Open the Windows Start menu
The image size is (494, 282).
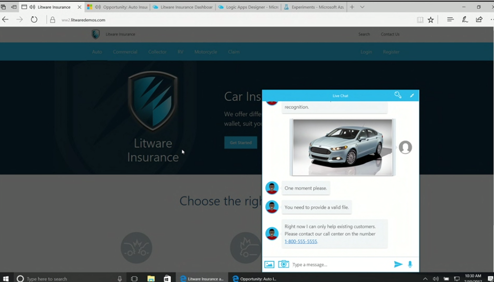point(6,279)
